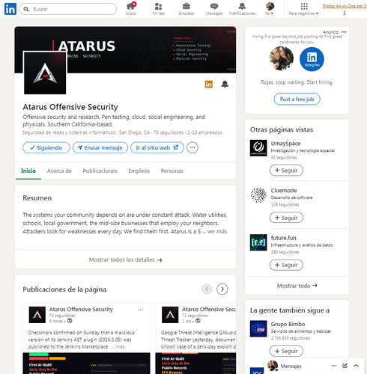Expand the Yo profile menu
367x374 pixels.
click(x=270, y=9)
